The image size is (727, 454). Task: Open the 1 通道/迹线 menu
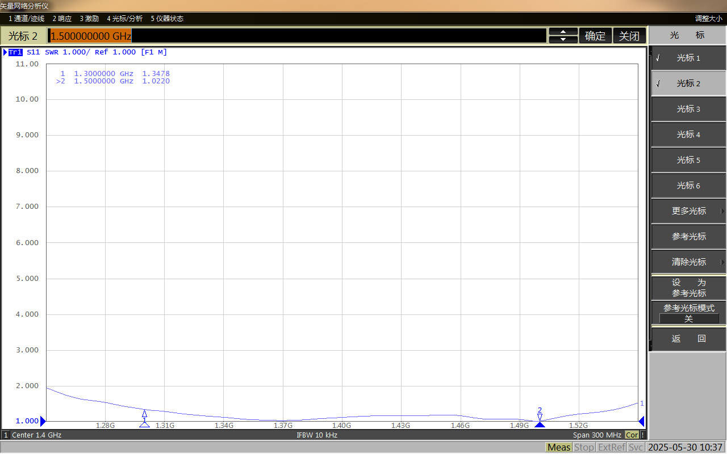click(x=26, y=19)
